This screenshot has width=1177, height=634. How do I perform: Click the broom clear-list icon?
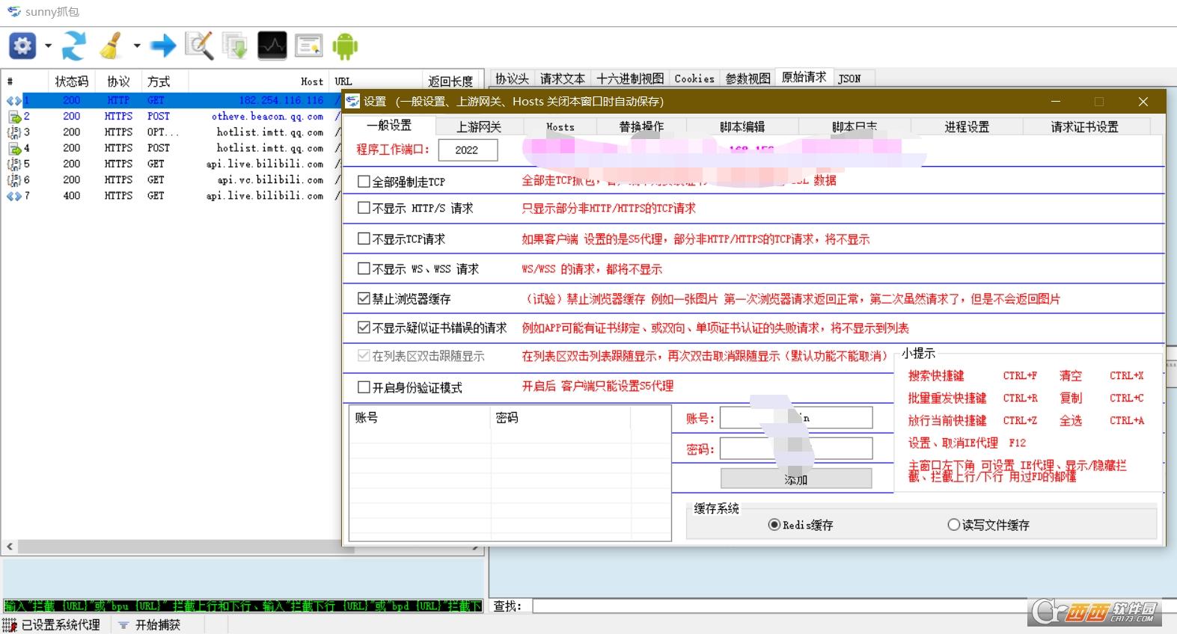[x=112, y=46]
